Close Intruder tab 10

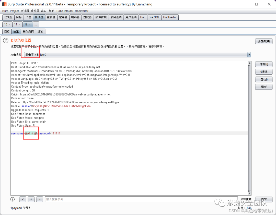pyautogui.click(x=10, y=25)
